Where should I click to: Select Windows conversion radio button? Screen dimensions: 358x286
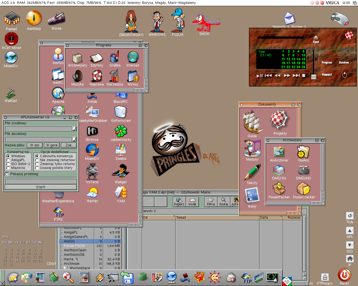point(8,156)
